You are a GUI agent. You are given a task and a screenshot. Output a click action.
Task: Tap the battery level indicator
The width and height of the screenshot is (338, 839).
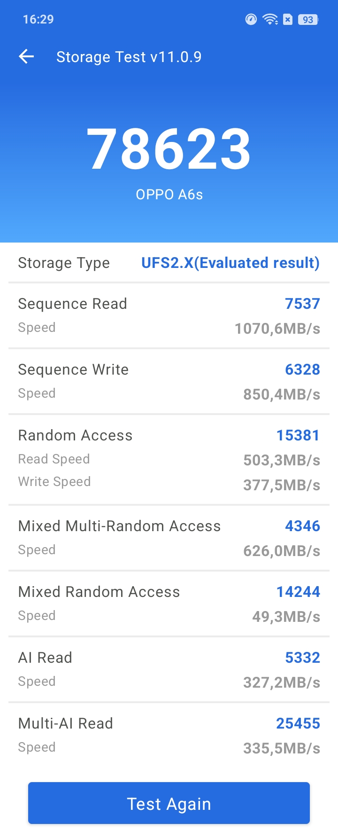308,19
